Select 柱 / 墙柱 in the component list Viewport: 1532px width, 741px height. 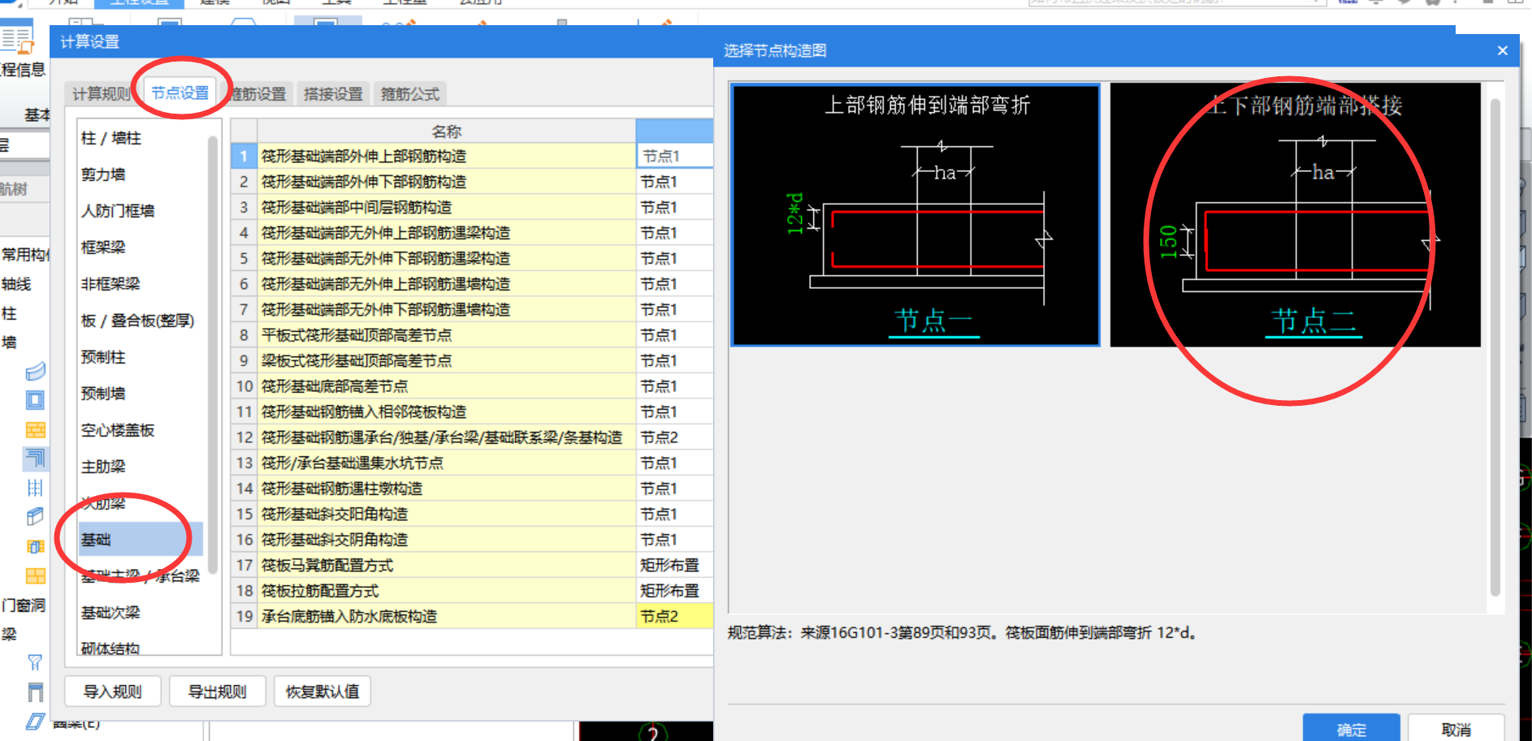pyautogui.click(x=111, y=138)
